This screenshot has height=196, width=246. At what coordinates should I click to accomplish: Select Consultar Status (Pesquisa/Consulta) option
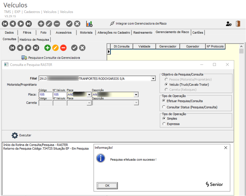click(x=164, y=107)
